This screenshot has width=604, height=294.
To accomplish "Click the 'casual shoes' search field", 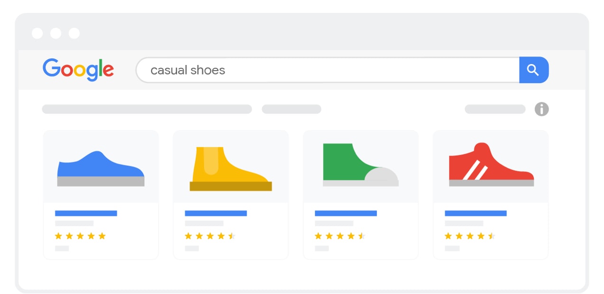I will pyautogui.click(x=328, y=70).
